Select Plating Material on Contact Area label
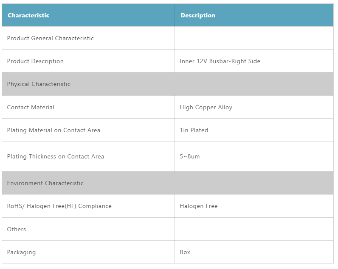This screenshot has width=338, height=269. point(54,130)
